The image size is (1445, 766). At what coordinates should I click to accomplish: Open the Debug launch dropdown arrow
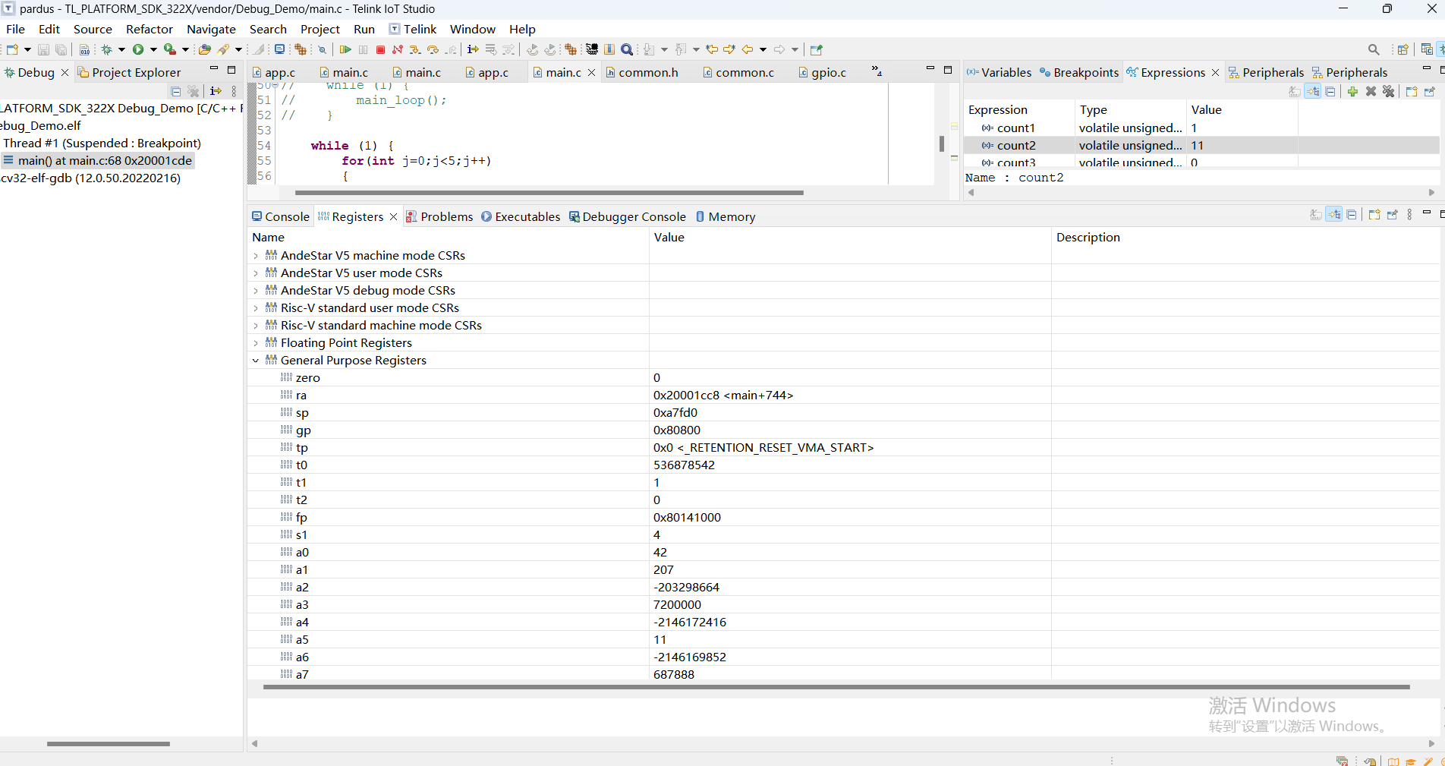(x=121, y=49)
